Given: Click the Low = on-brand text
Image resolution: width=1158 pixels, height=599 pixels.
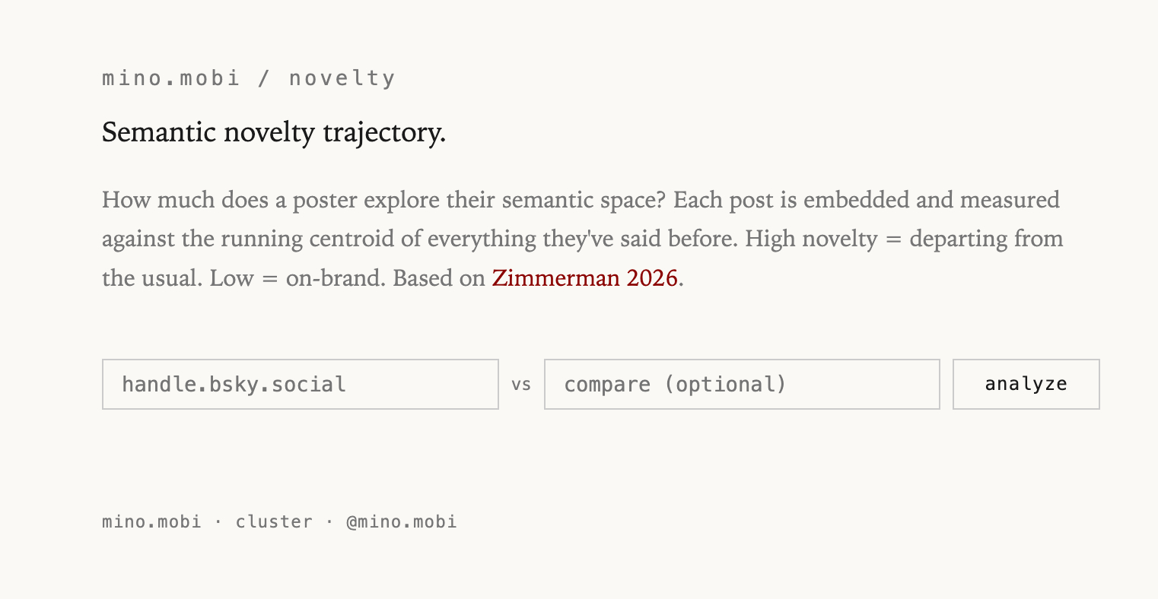Looking at the screenshot, I should pos(297,278).
